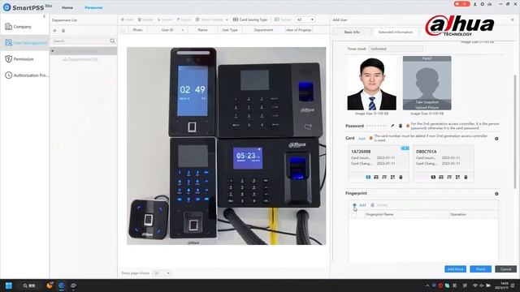Open Fingerprint section settings gear

tap(496, 194)
